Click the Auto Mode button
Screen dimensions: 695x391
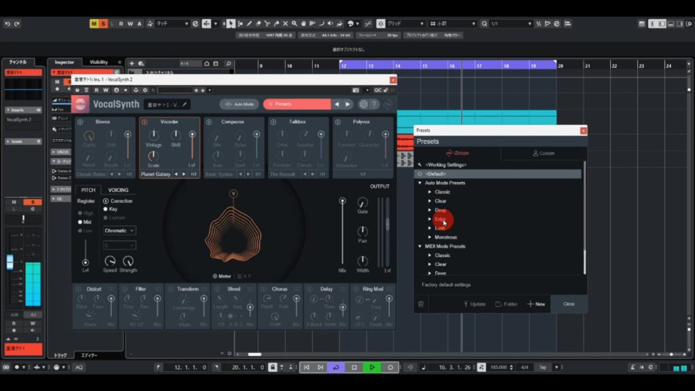[239, 105]
